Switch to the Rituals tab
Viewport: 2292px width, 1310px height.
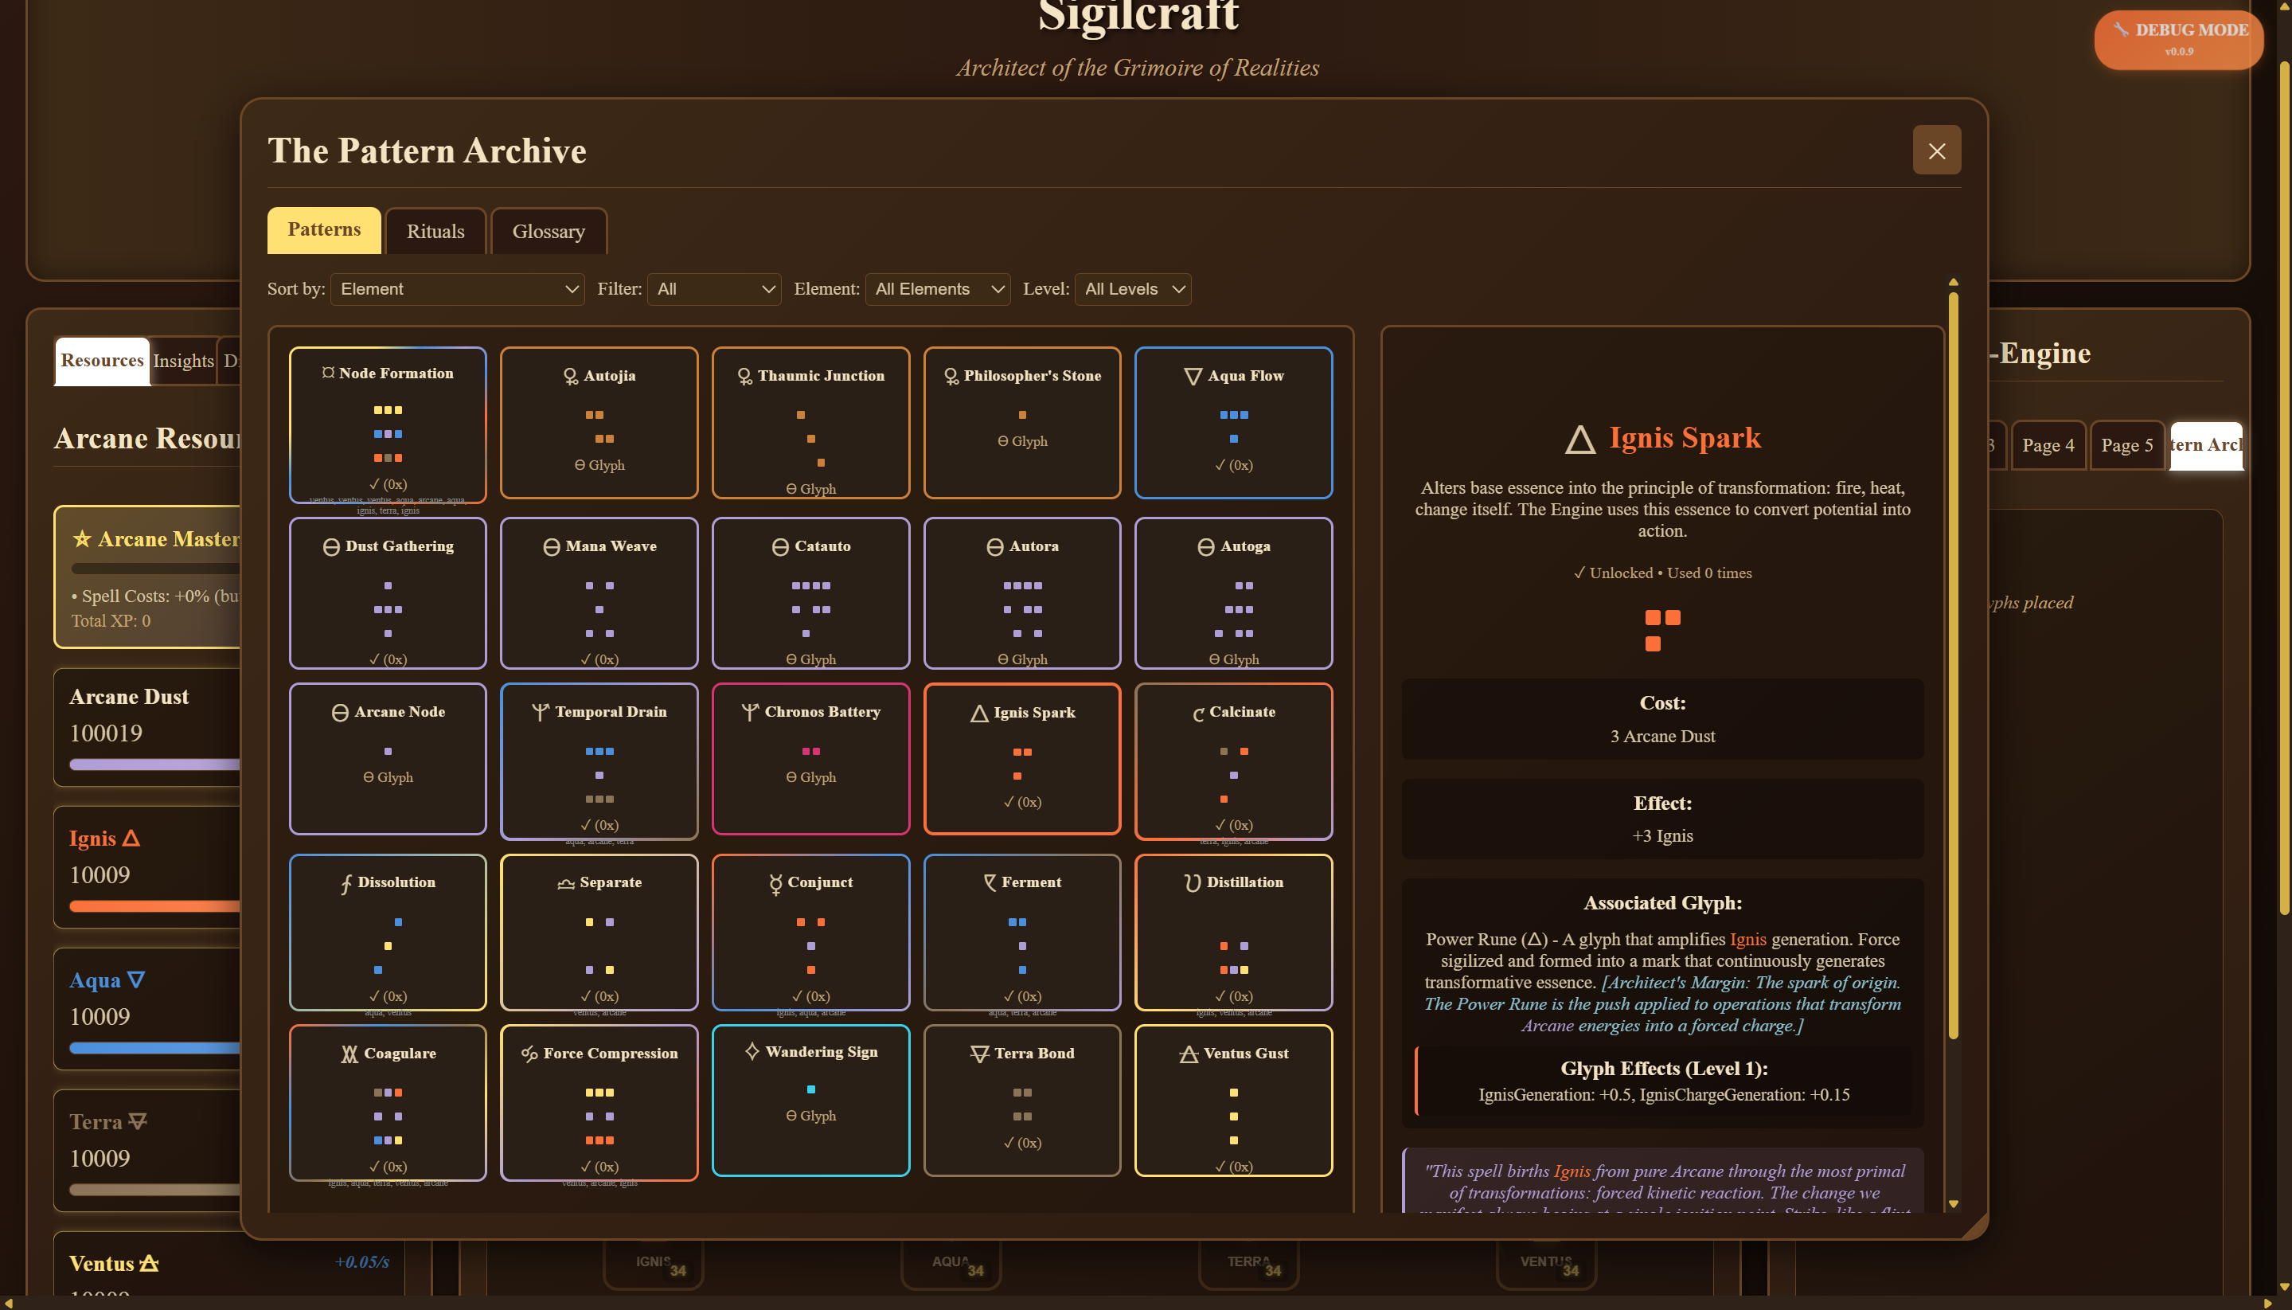point(435,231)
